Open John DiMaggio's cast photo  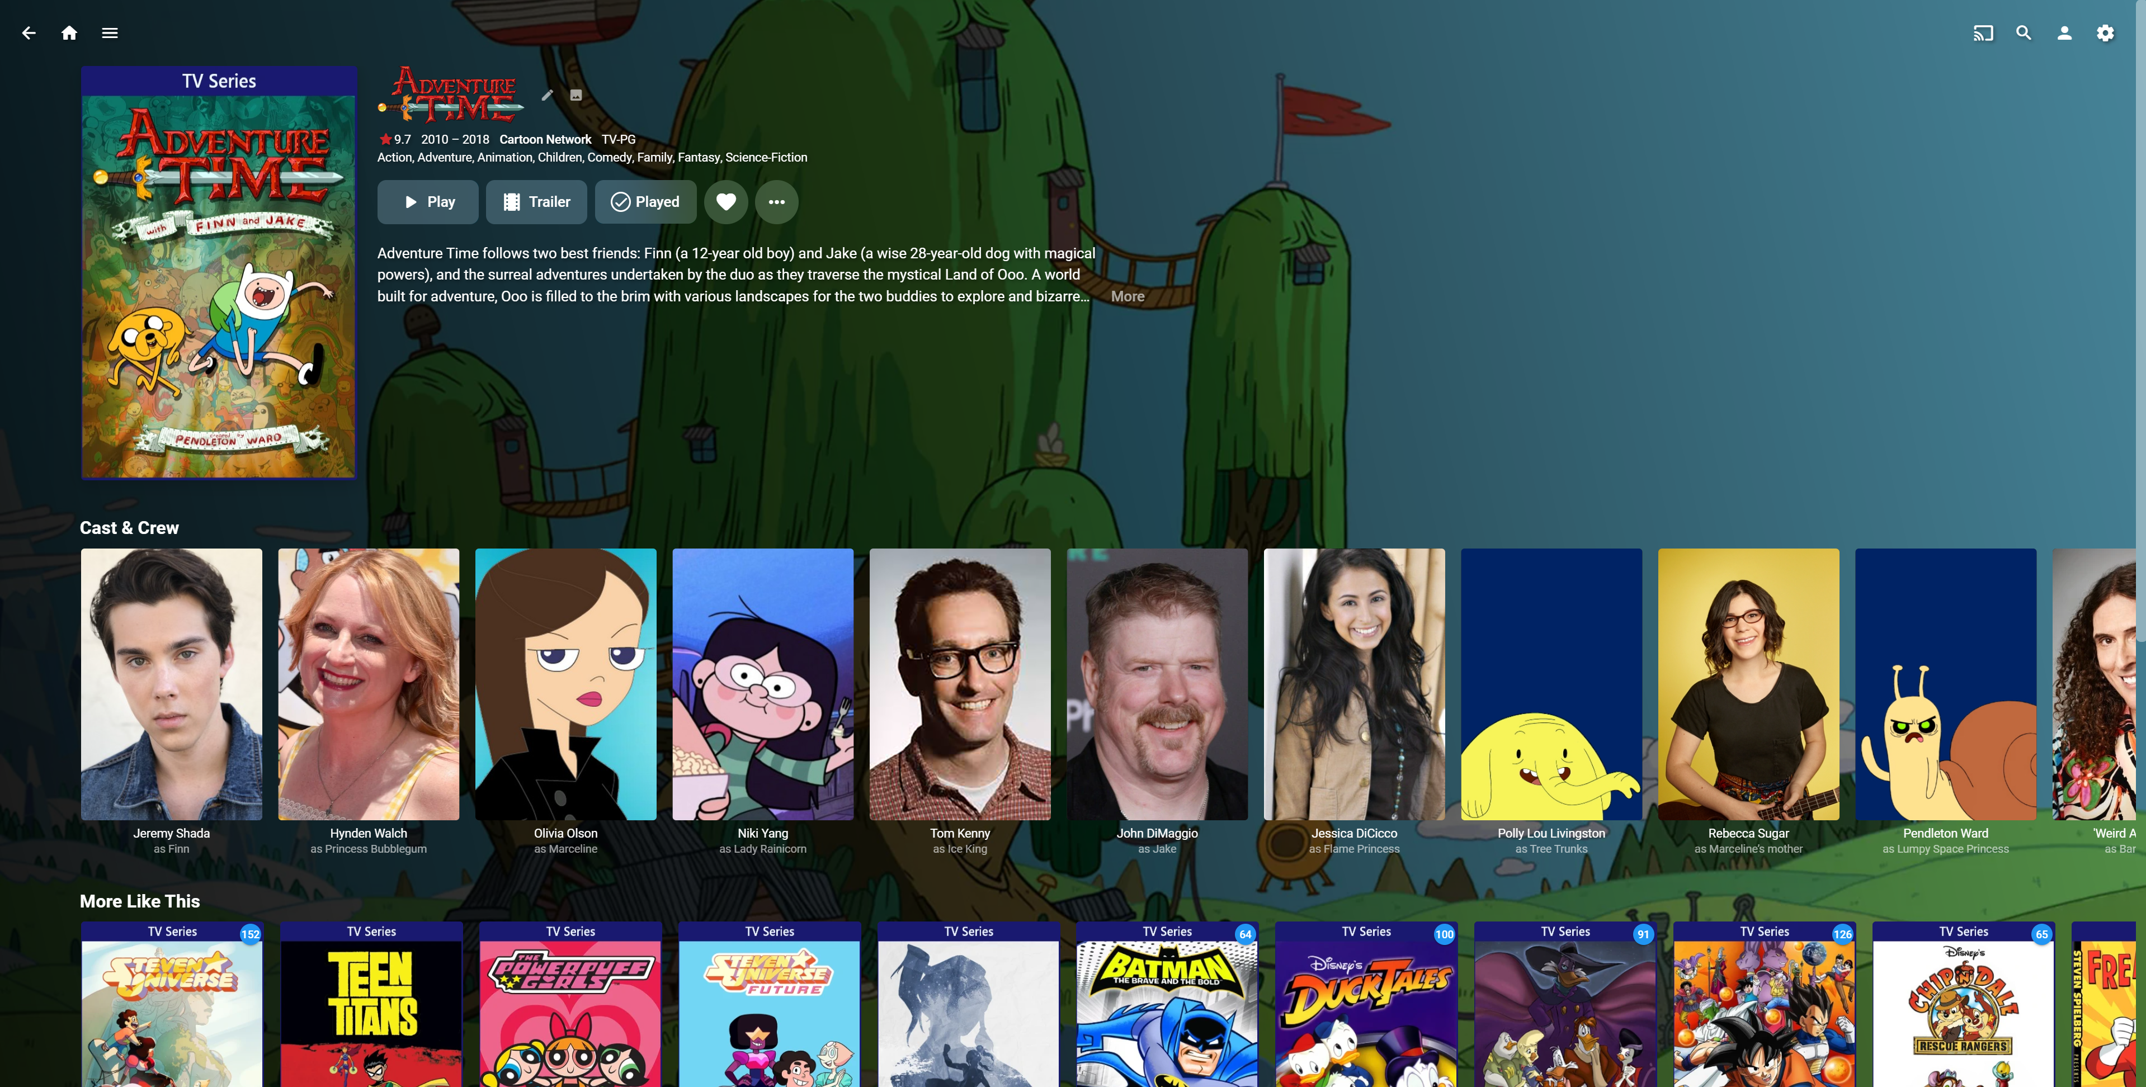point(1157,684)
